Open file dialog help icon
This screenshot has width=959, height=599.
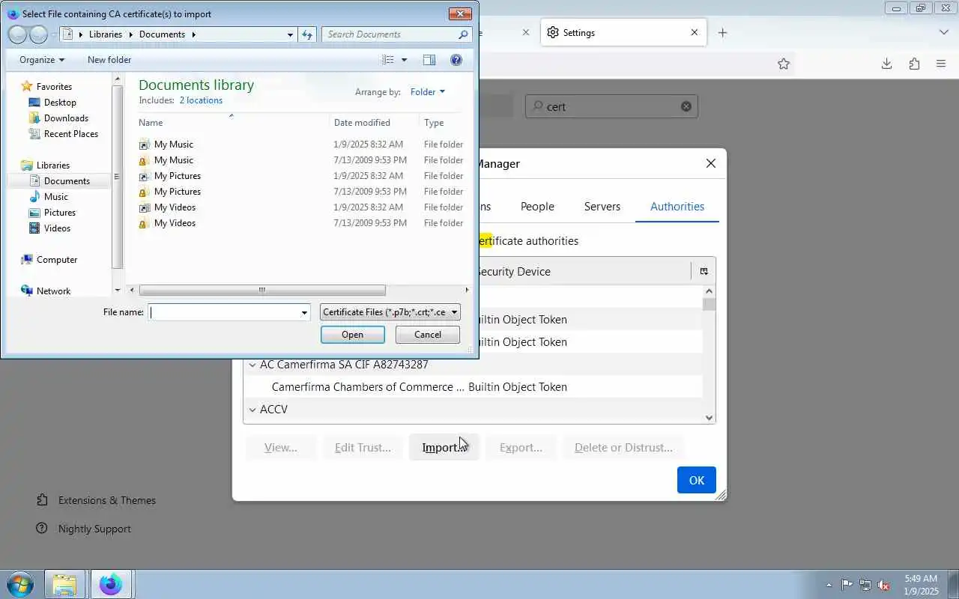coord(456,60)
